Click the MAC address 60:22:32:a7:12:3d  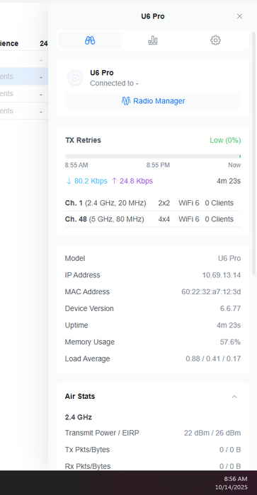[x=211, y=292]
